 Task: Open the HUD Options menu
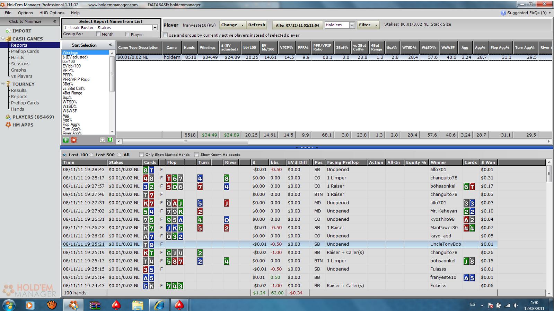coord(52,13)
